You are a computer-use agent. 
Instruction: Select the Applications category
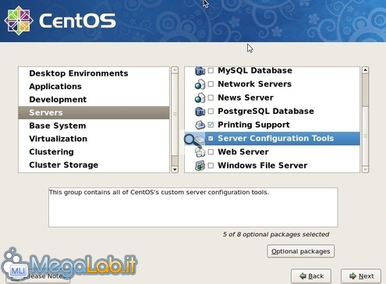(94, 87)
